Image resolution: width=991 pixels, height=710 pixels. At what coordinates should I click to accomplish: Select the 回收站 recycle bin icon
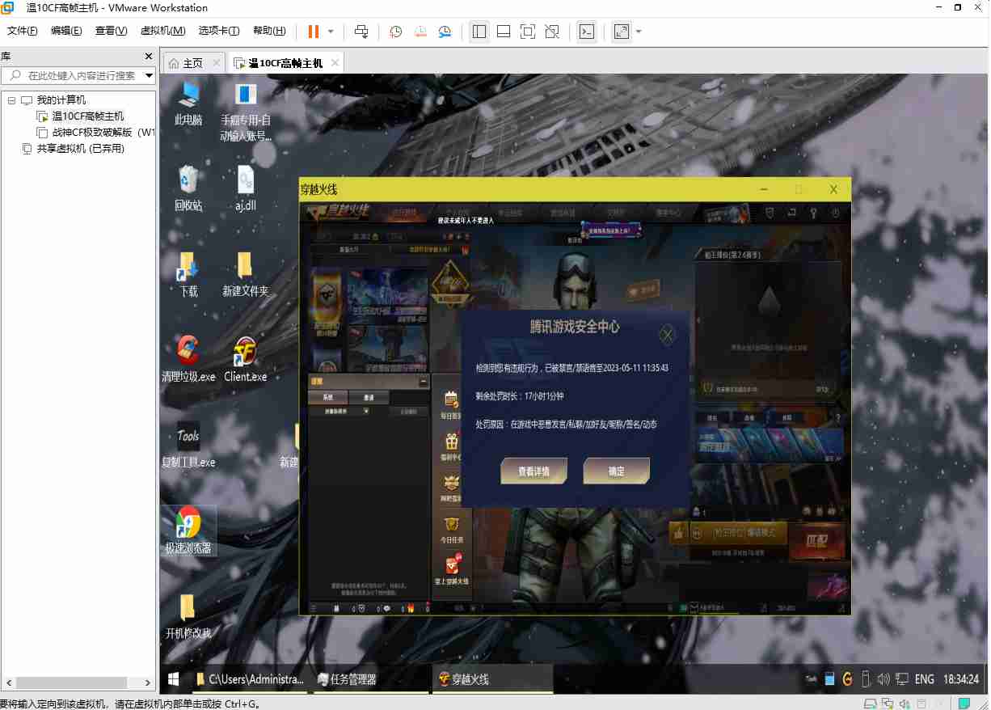[188, 188]
